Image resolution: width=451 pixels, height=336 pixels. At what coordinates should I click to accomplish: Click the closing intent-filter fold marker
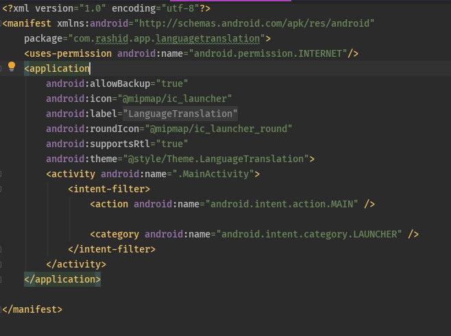[x=1, y=249]
